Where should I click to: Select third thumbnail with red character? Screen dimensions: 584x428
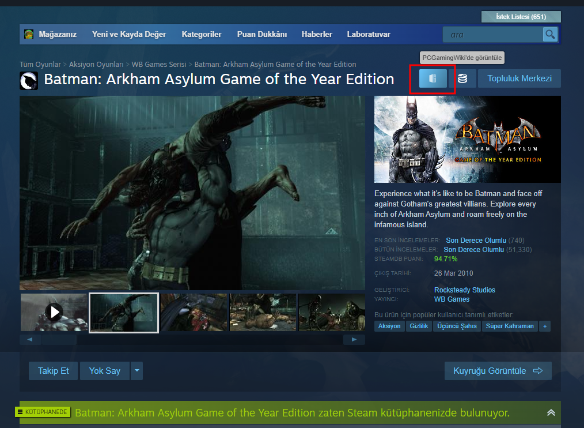click(x=194, y=312)
